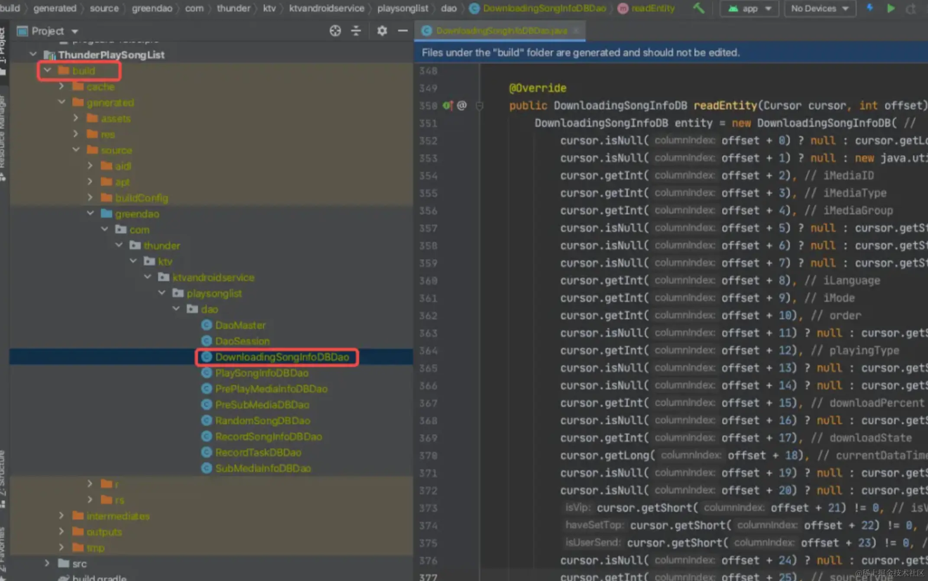Open Project panel settings gear
Image resolution: width=928 pixels, height=581 pixels.
(x=382, y=31)
